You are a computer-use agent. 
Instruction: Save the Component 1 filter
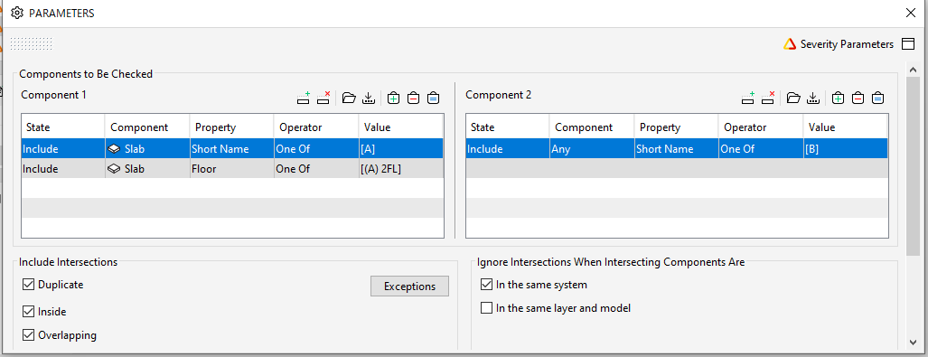coord(369,98)
